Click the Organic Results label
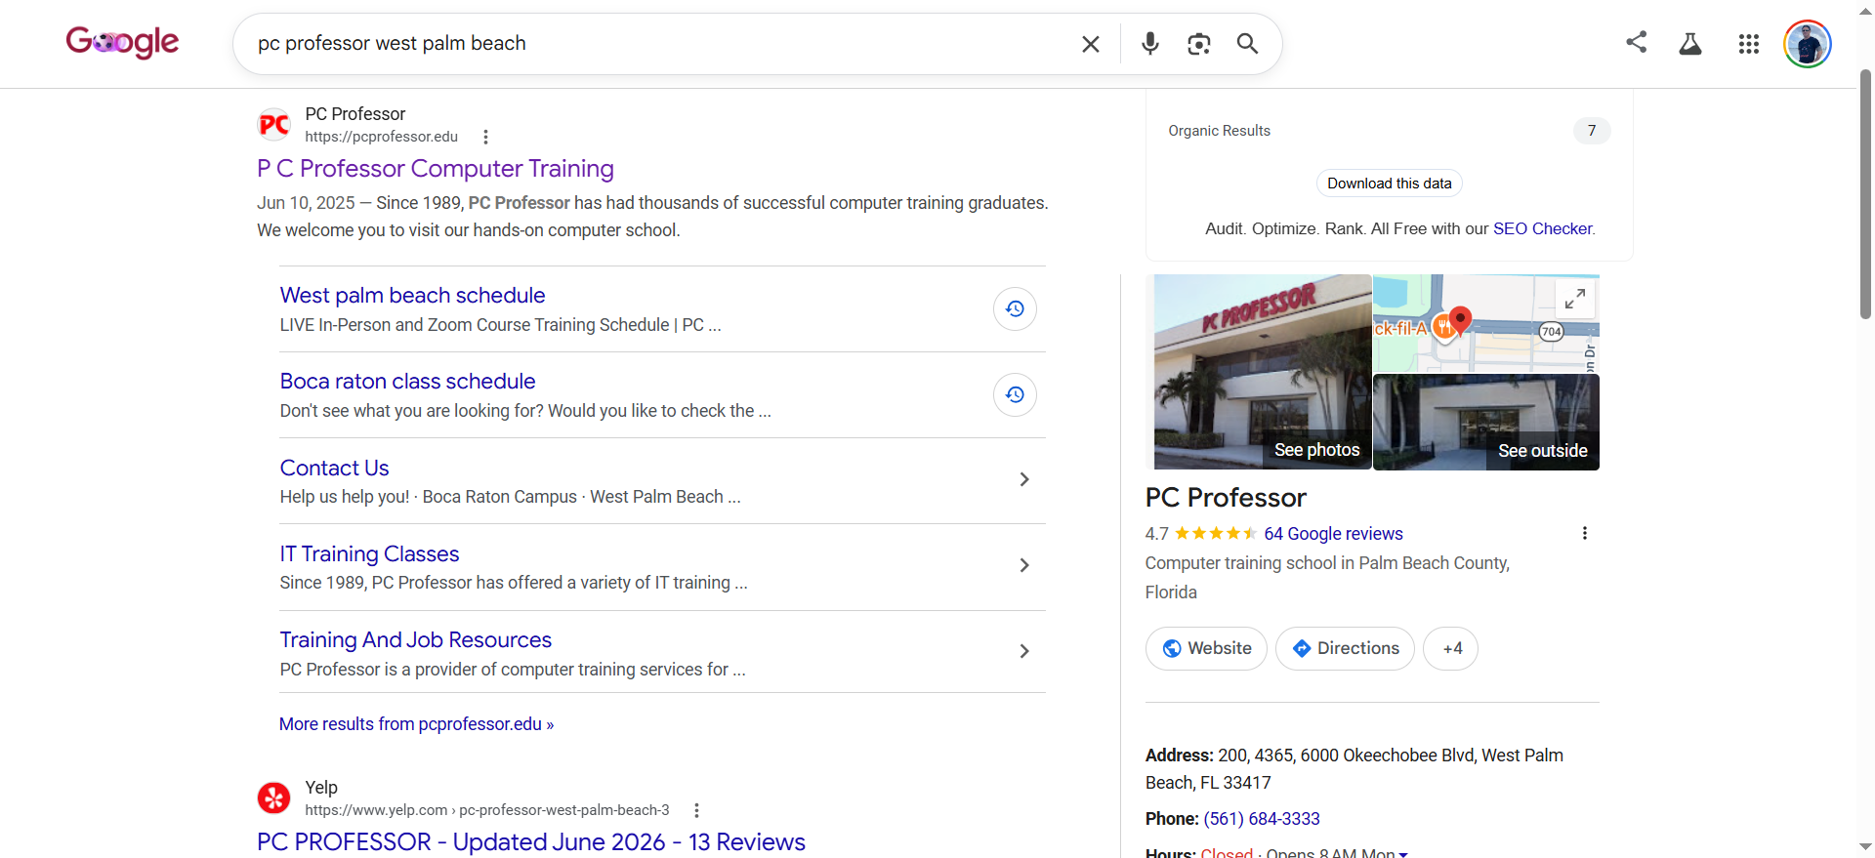 tap(1219, 131)
